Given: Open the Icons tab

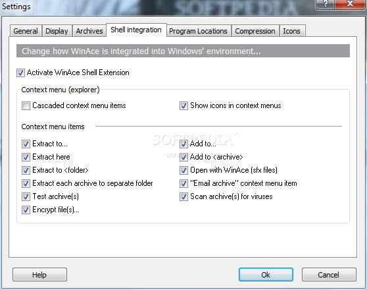Looking at the screenshot, I should 291,31.
